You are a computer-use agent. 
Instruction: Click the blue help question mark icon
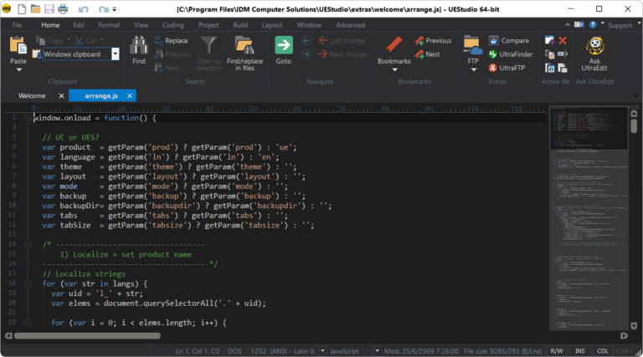[x=593, y=25]
